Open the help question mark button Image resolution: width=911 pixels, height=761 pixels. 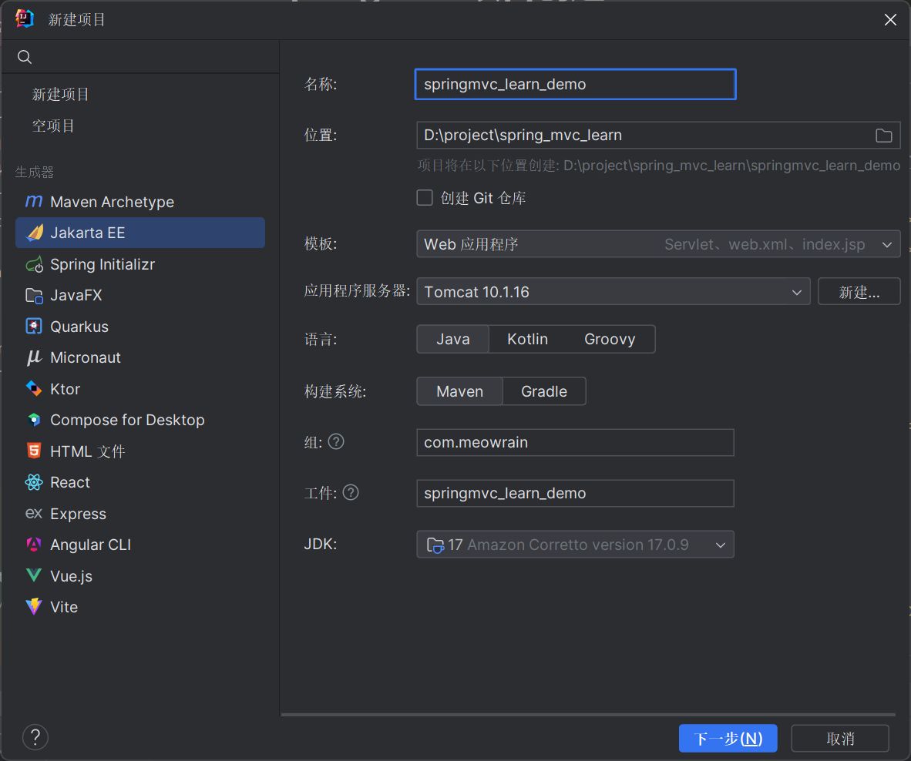[35, 737]
